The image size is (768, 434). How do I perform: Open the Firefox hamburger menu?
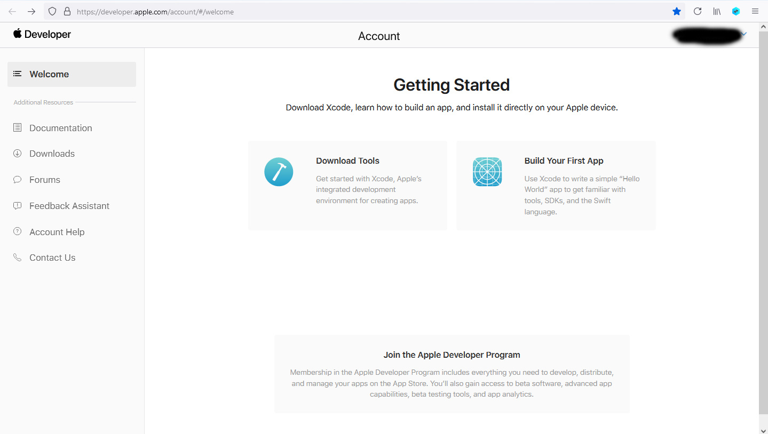point(755,11)
